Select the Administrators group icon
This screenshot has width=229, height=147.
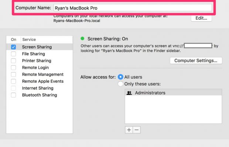[x=129, y=93]
